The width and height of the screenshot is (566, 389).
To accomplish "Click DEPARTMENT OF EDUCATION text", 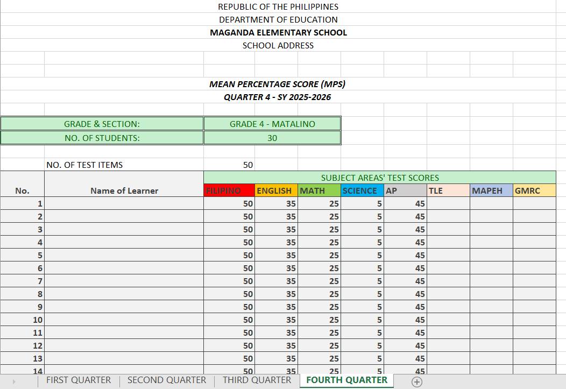I will [x=278, y=19].
